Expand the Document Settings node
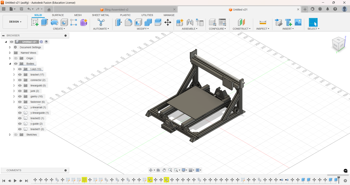 click(10, 47)
